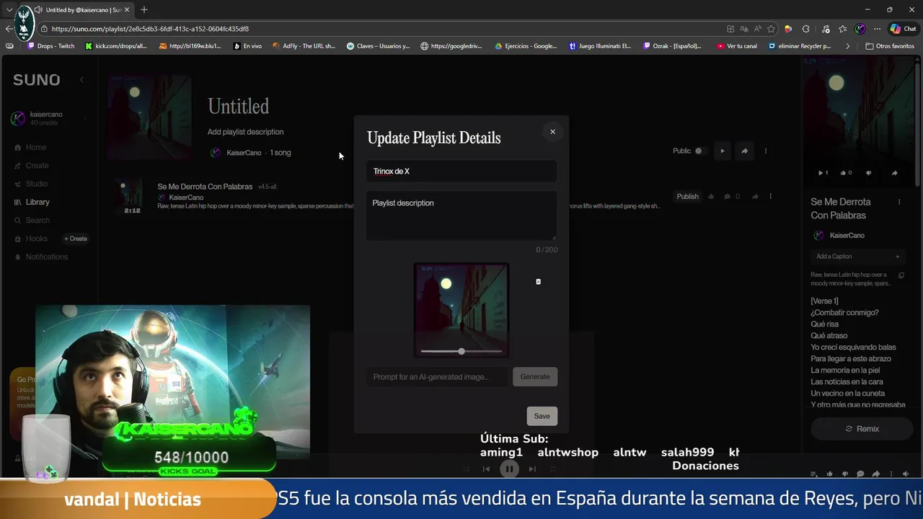Open Studio in the Suno sidebar

pos(36,184)
